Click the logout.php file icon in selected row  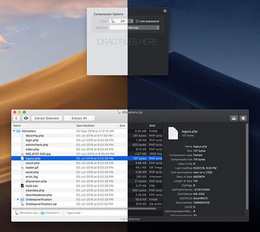(x=22, y=158)
